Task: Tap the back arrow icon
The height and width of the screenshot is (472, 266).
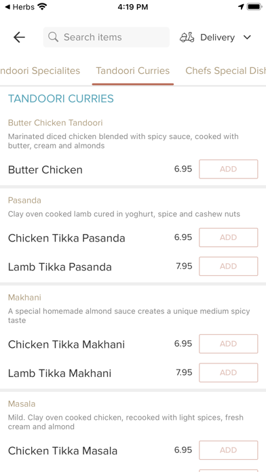Action: pos(19,37)
